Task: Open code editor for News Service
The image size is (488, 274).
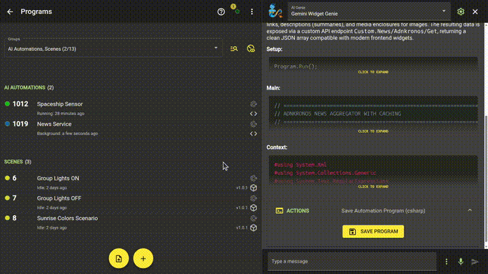Action: [x=253, y=133]
